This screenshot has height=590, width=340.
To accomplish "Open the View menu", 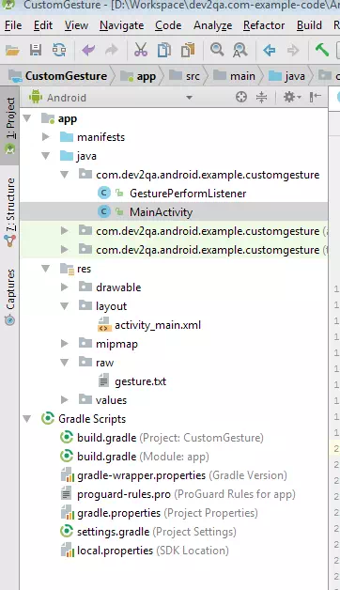I will pyautogui.click(x=76, y=25).
